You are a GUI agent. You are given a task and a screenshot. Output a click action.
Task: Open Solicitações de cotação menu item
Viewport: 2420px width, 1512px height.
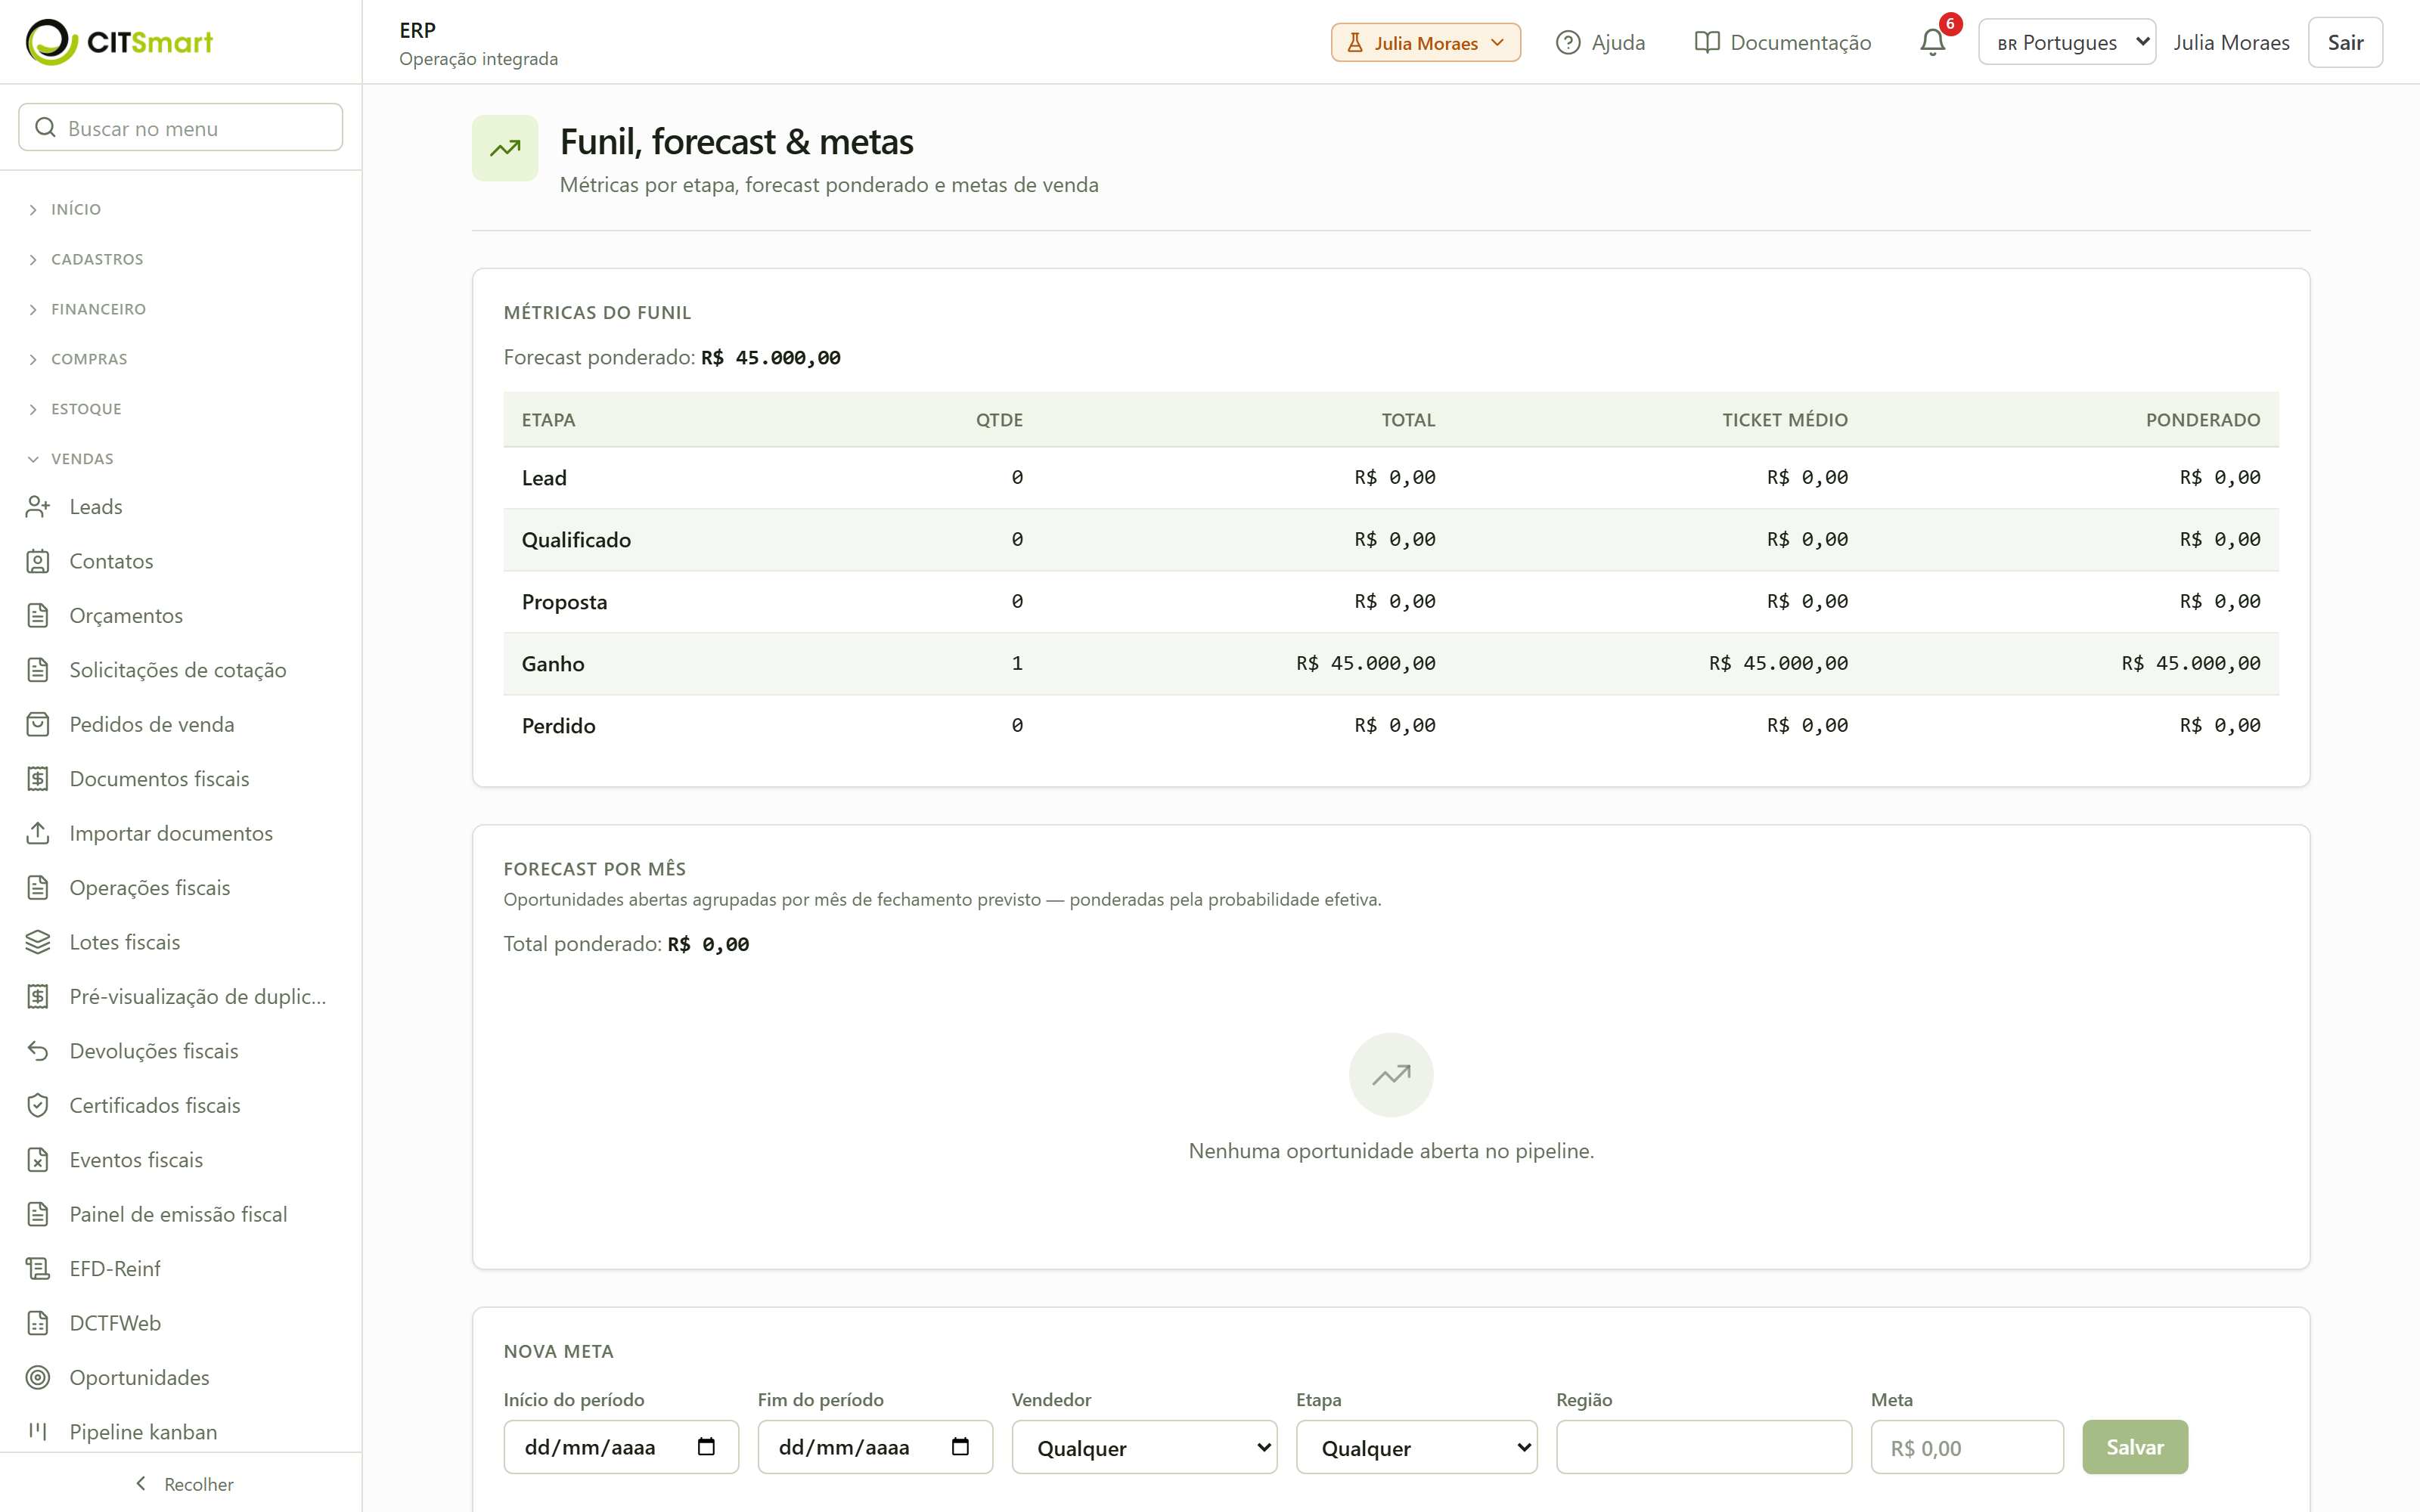[x=178, y=670]
